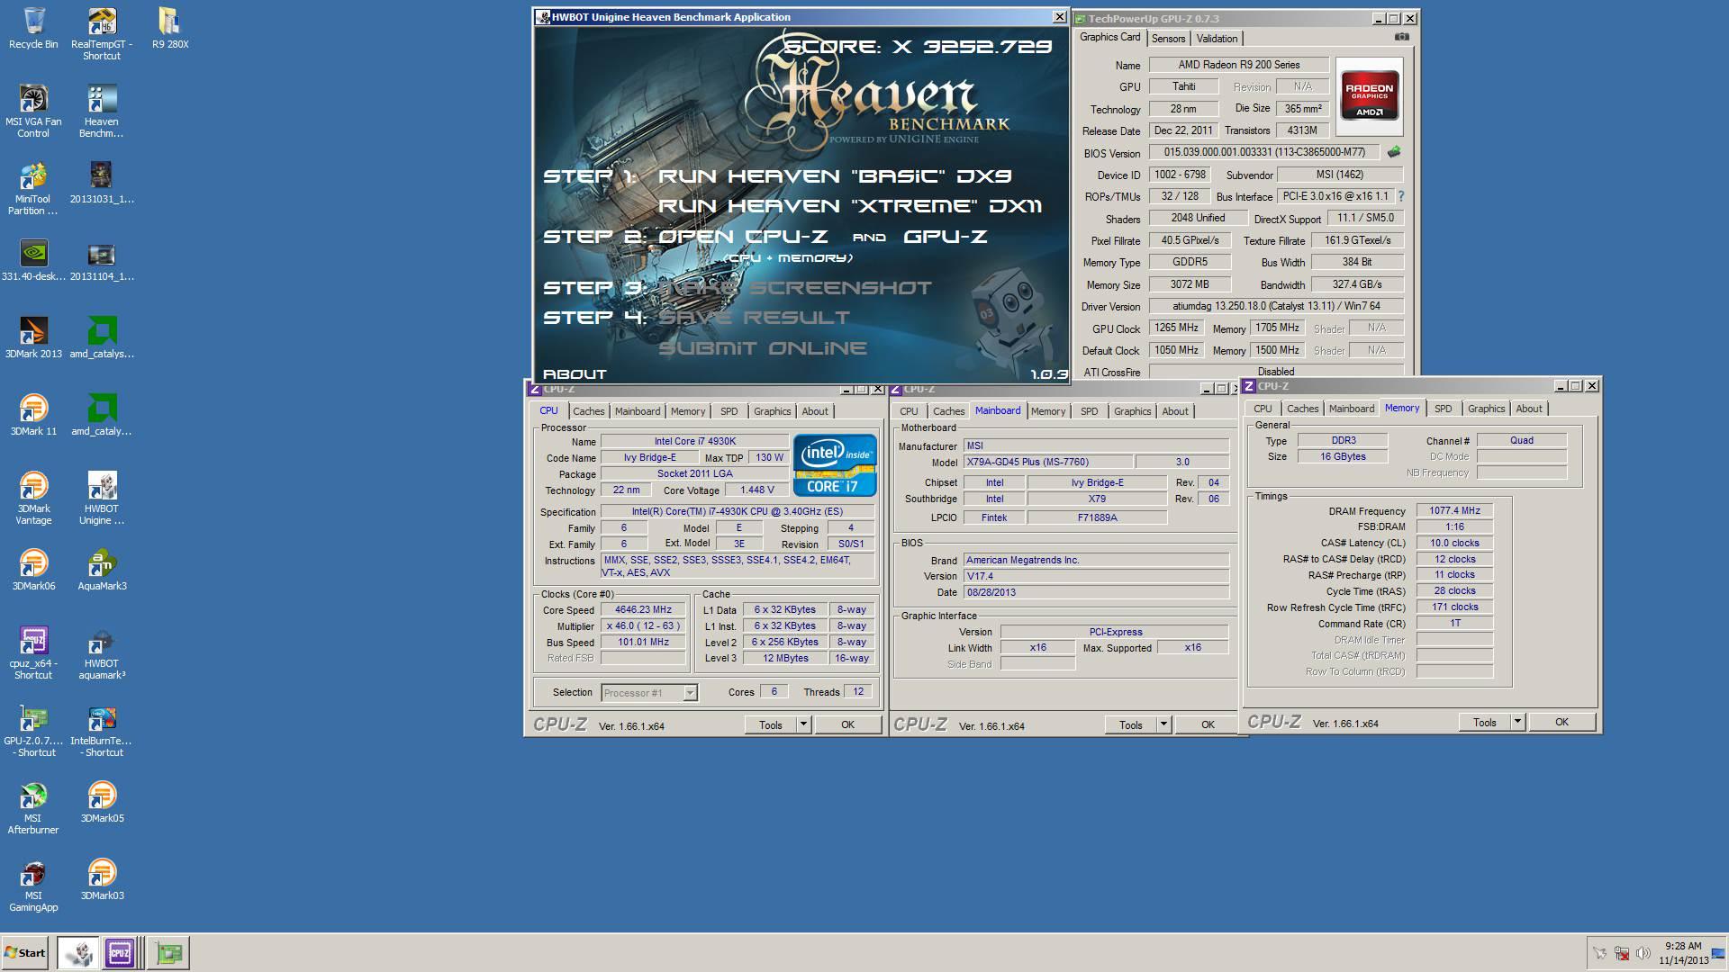1729x972 pixels.
Task: Open the Recycle Bin desktop icon
Action: [x=33, y=29]
